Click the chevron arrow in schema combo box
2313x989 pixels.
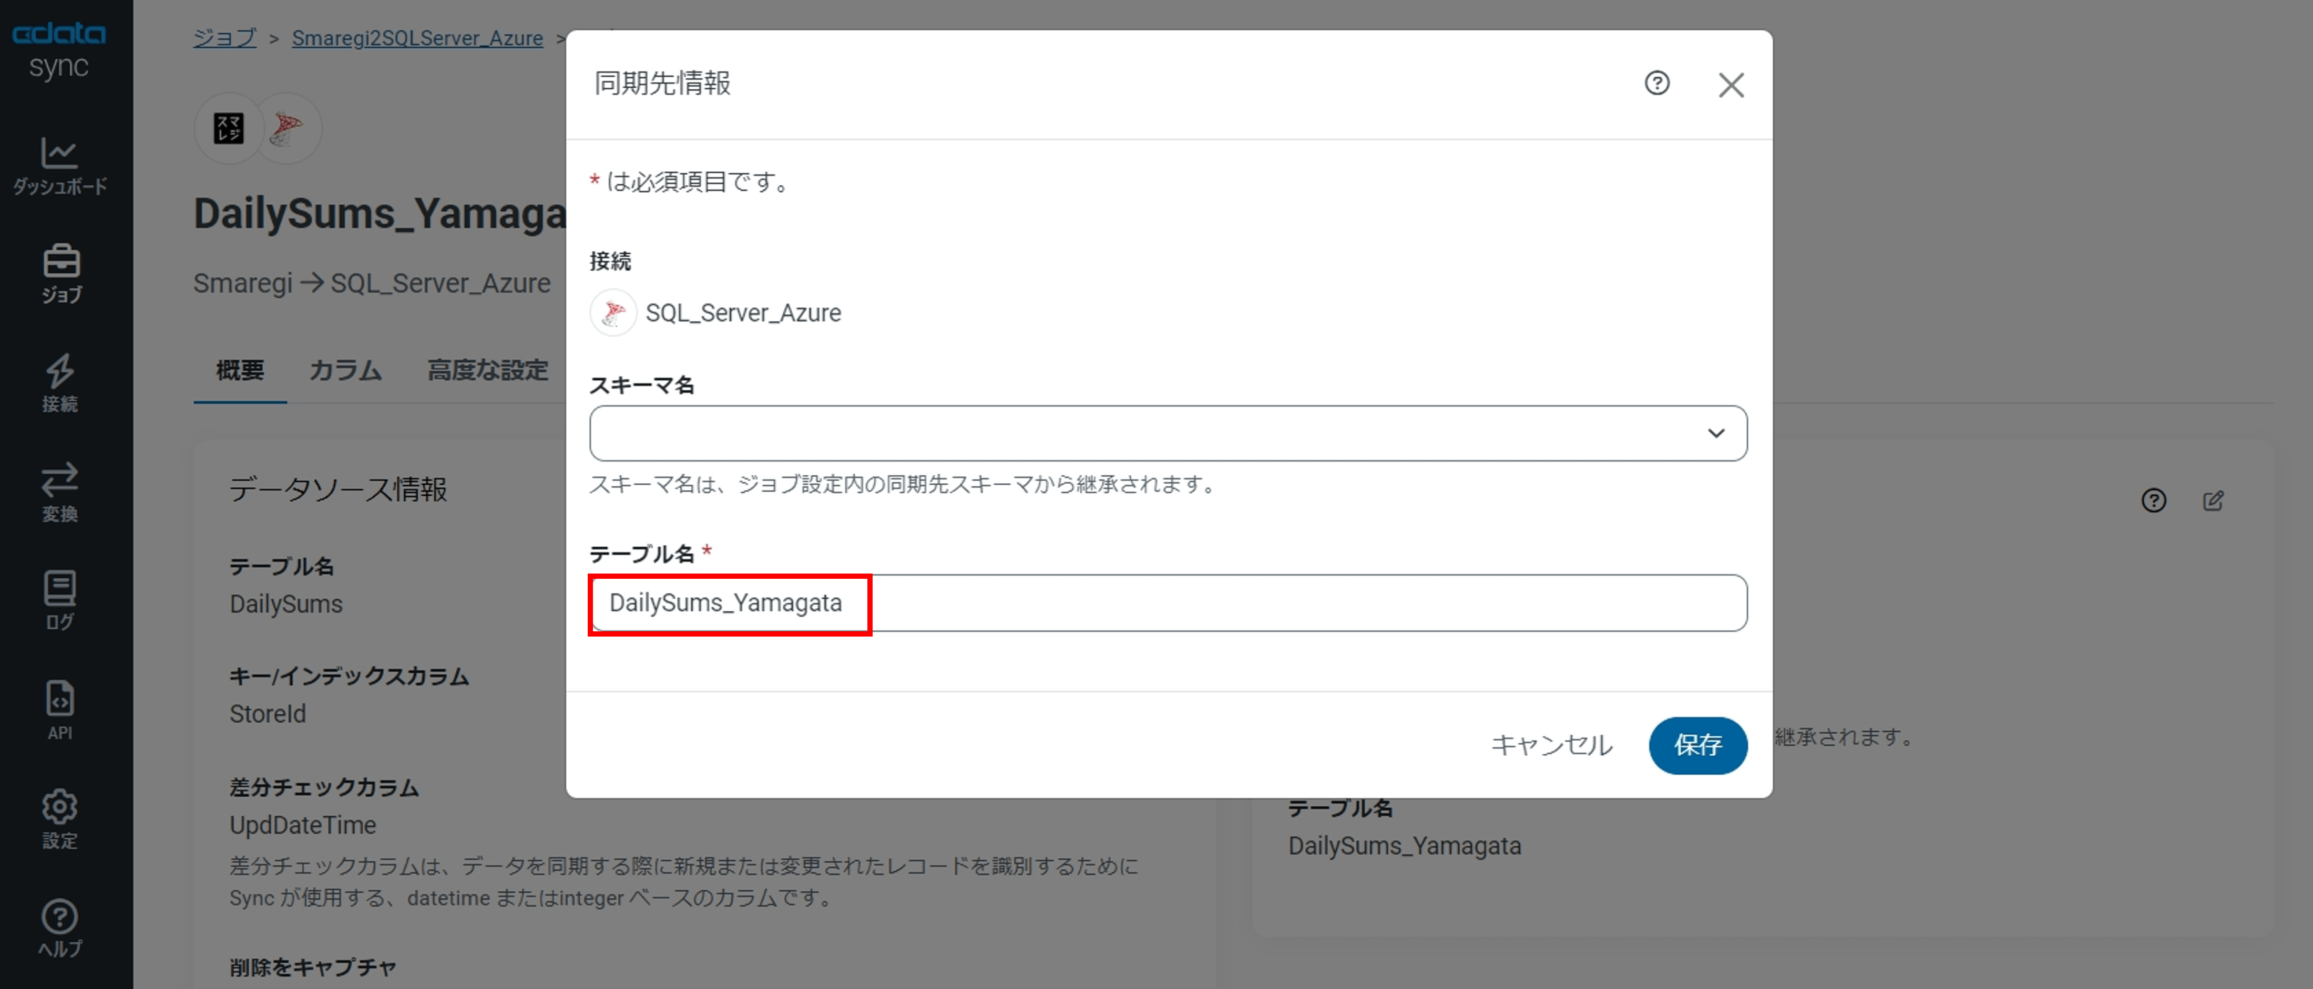point(1716,433)
